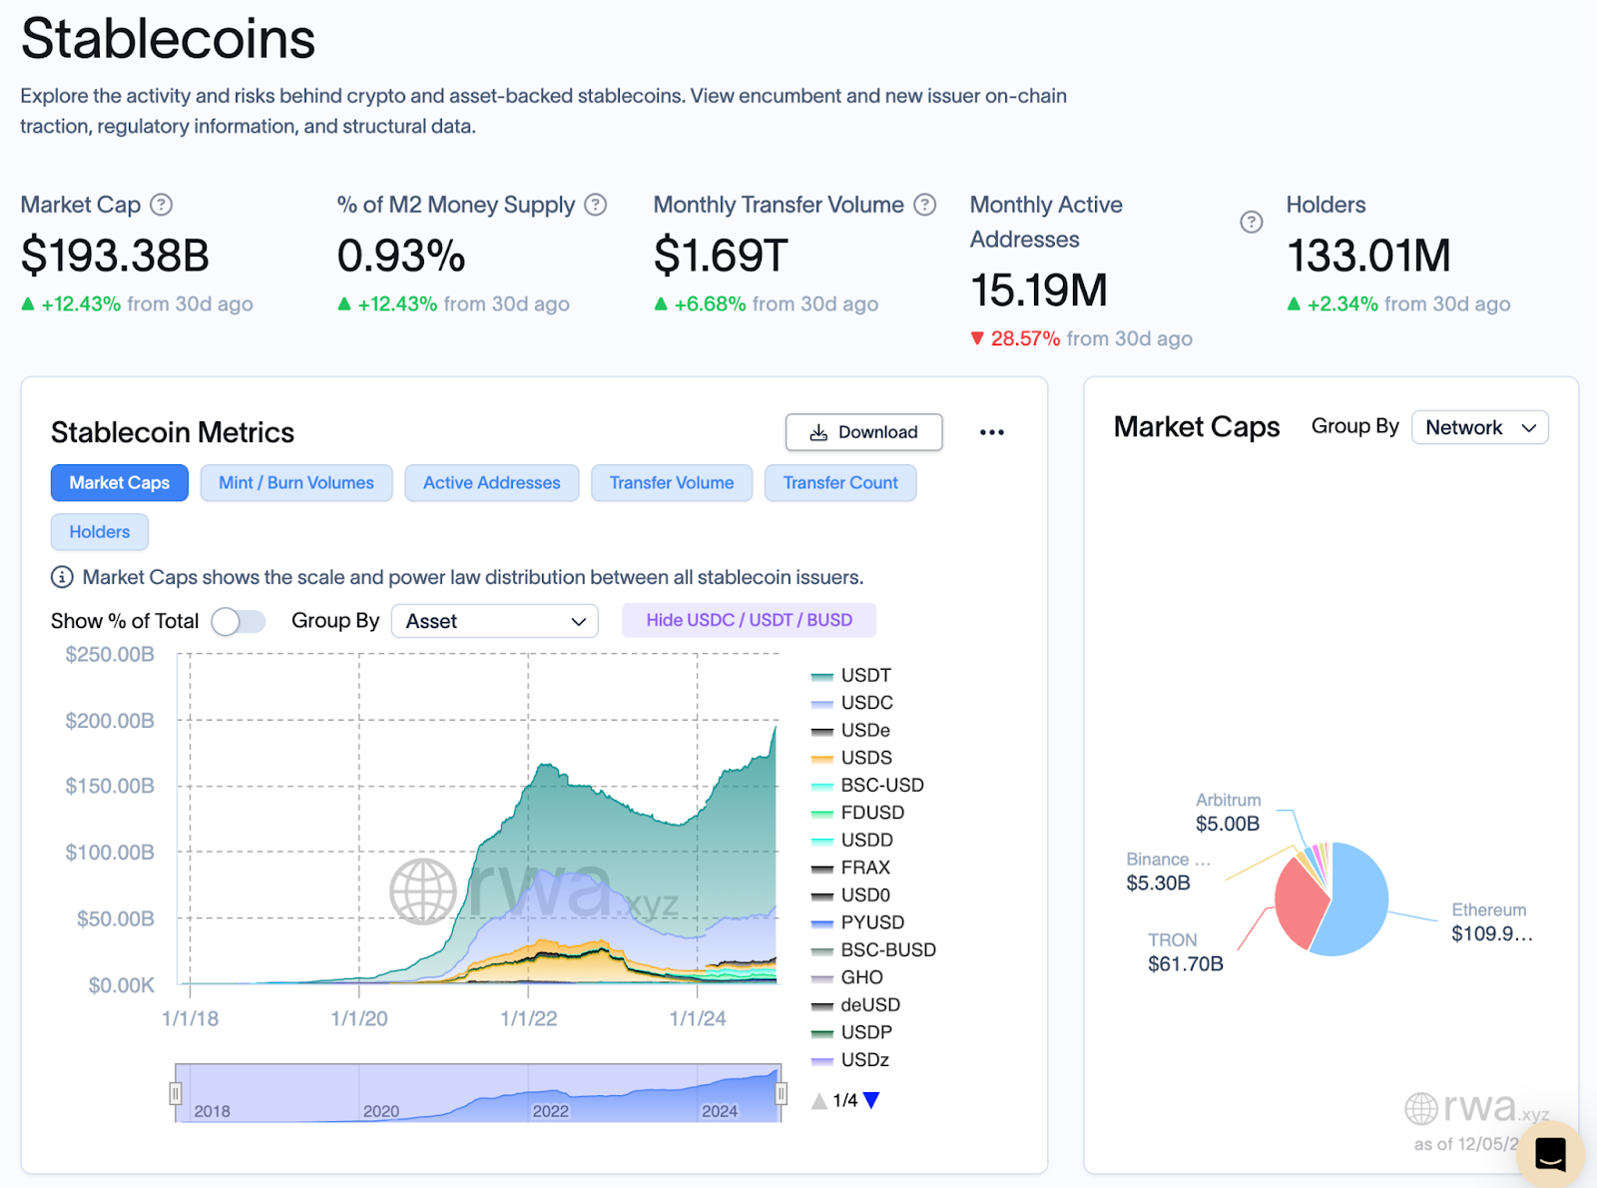This screenshot has width=1597, height=1188.
Task: Toggle deUSD series in legend
Action: click(855, 1005)
